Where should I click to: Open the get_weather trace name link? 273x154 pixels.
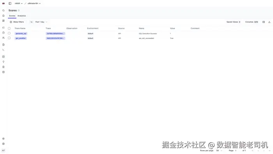point(21,38)
